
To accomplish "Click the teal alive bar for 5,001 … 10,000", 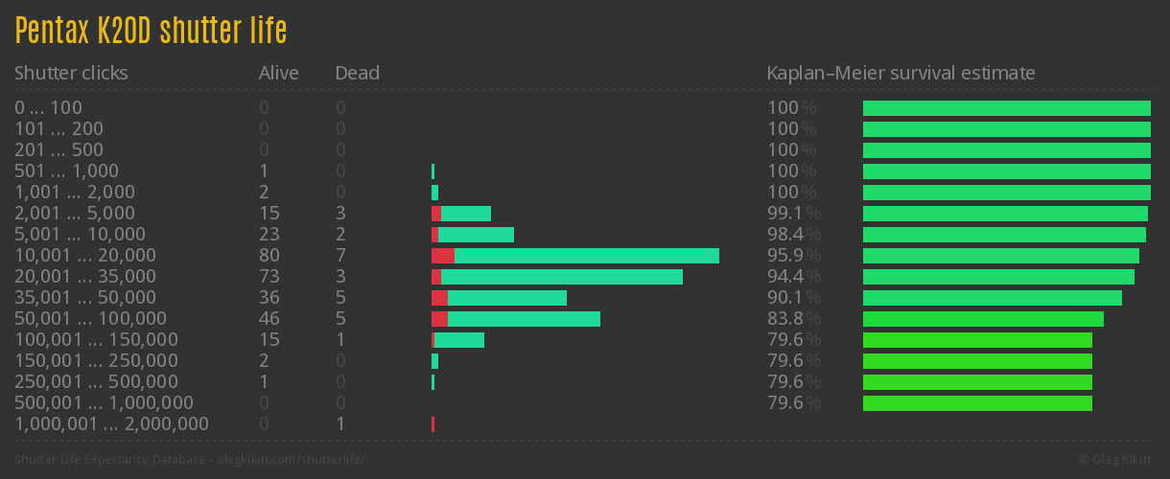I will [476, 235].
